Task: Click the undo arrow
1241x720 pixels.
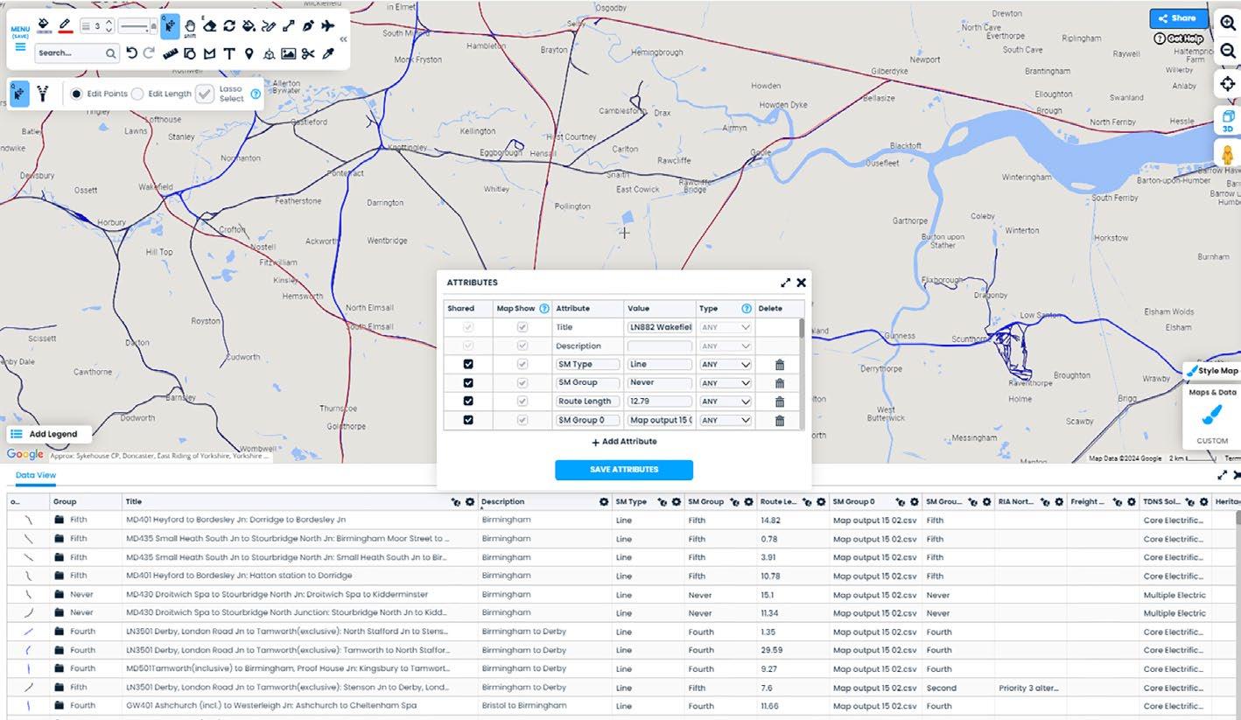Action: (131, 53)
